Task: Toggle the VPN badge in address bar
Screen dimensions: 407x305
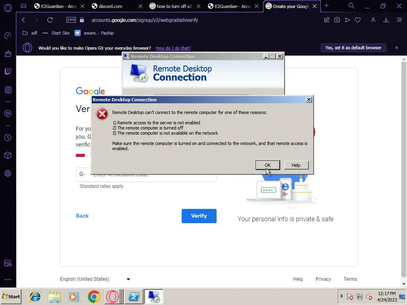Action: coord(71,20)
